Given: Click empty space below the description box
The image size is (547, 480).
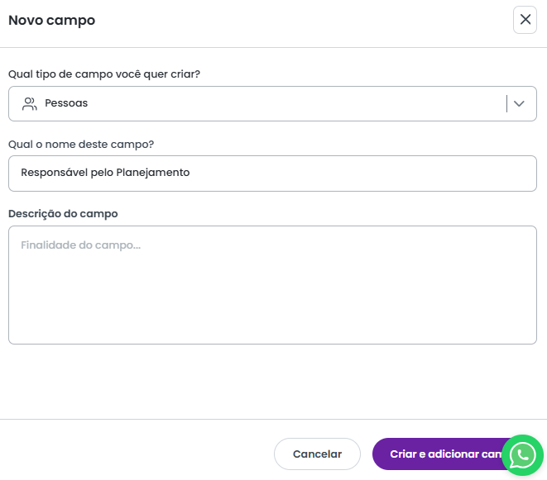Looking at the screenshot, I should [x=272, y=380].
